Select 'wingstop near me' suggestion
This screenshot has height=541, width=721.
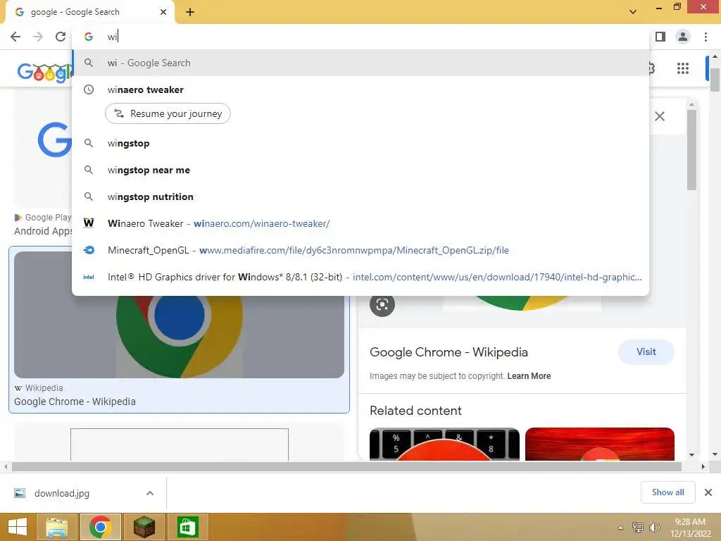tap(361, 170)
